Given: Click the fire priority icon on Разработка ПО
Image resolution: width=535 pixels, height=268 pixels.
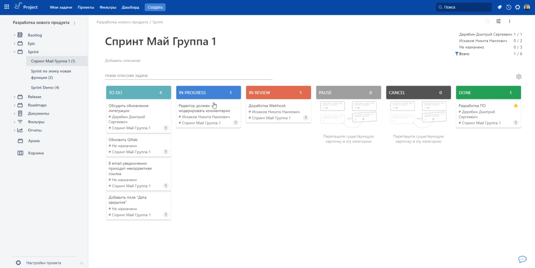Looking at the screenshot, I should point(516,106).
